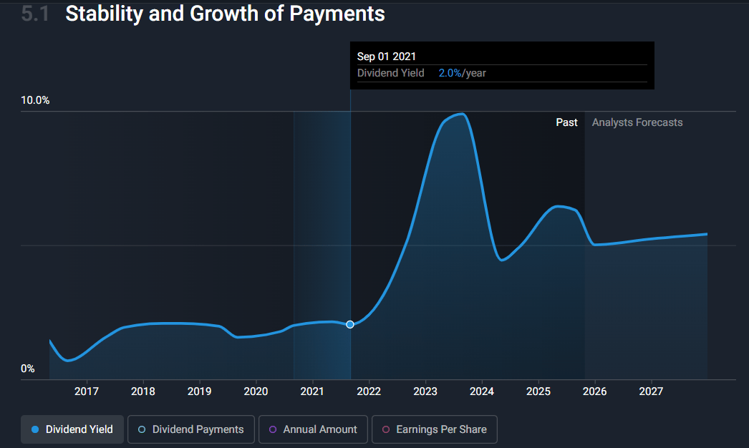749x448 pixels.
Task: Click the 2025 axis label
Action: (x=538, y=391)
